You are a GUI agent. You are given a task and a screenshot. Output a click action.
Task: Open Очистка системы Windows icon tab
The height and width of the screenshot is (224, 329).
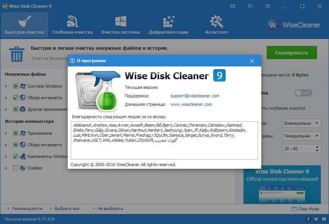[120, 25]
